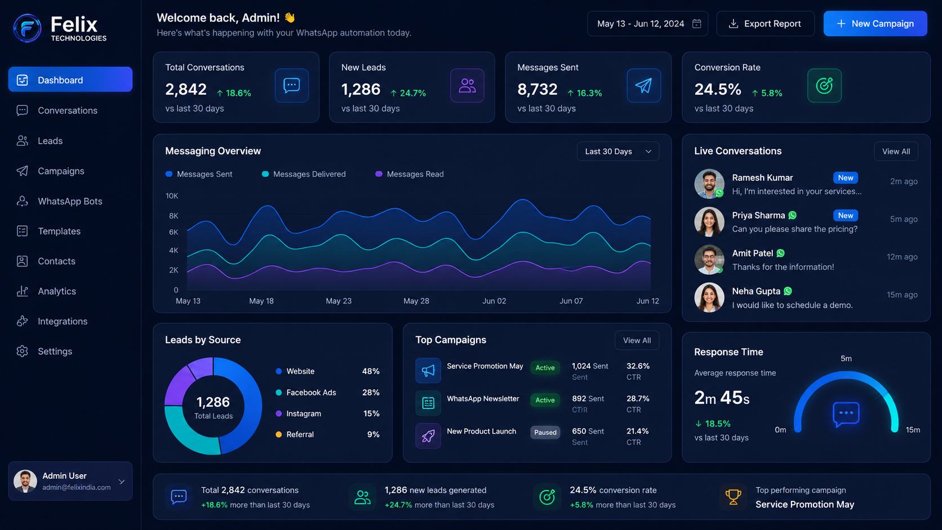This screenshot has height=530, width=942.
Task: Click View All in Live Conversations
Action: (896, 152)
